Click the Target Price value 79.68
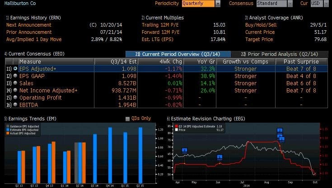Screen dimensions: 332x188 [x=320, y=39]
